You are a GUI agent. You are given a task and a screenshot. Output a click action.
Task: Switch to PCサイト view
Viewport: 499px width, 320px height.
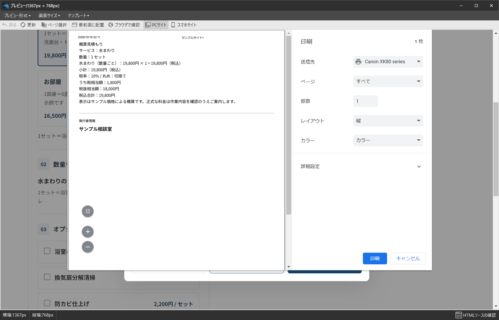point(156,25)
